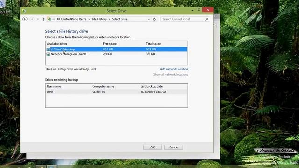Click the User name column header
Viewport: 299px width, 168px height.
pyautogui.click(x=54, y=86)
